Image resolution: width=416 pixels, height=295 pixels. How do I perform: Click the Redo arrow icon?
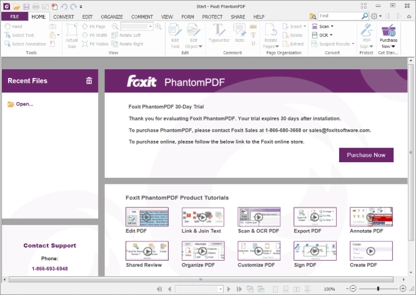73,6
